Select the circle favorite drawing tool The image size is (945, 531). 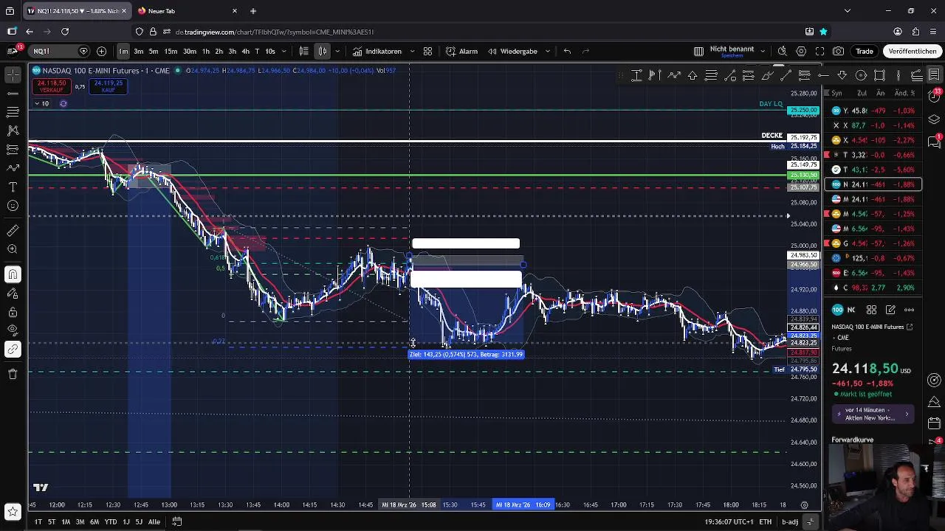[861, 75]
